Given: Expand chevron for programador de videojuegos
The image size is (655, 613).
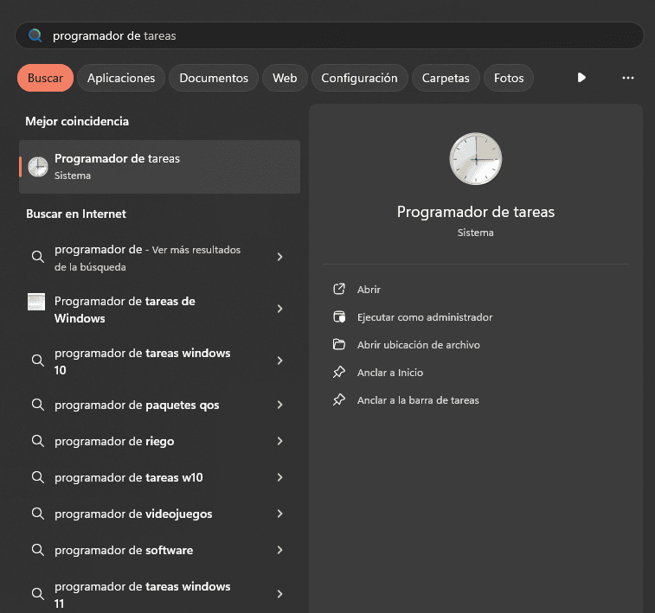Looking at the screenshot, I should (279, 514).
